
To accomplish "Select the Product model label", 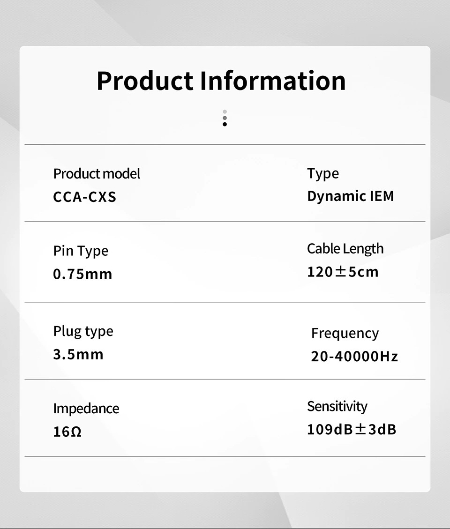I will pyautogui.click(x=97, y=174).
